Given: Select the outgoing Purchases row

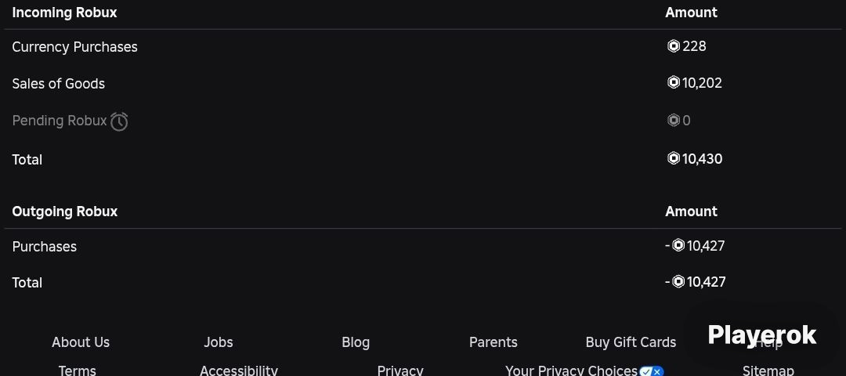Looking at the screenshot, I should point(423,247).
